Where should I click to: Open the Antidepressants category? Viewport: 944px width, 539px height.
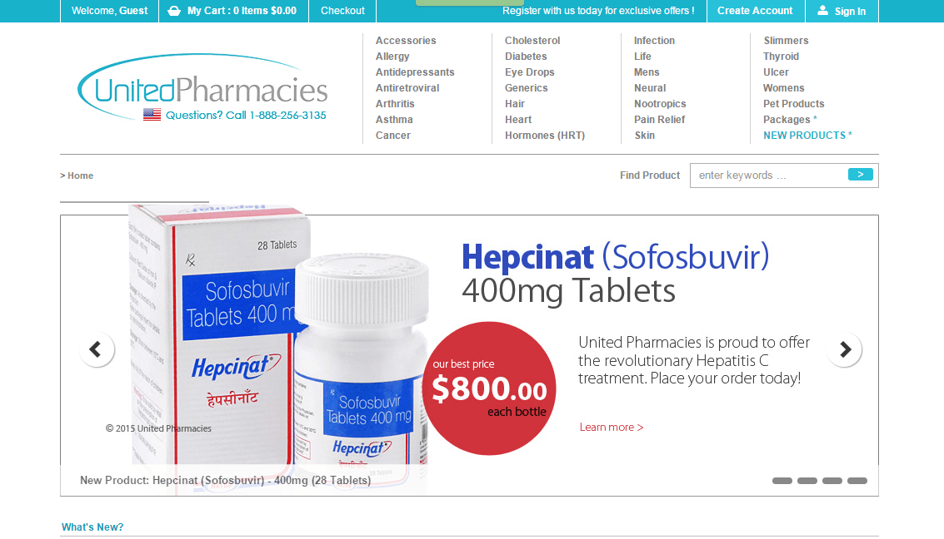tap(415, 72)
